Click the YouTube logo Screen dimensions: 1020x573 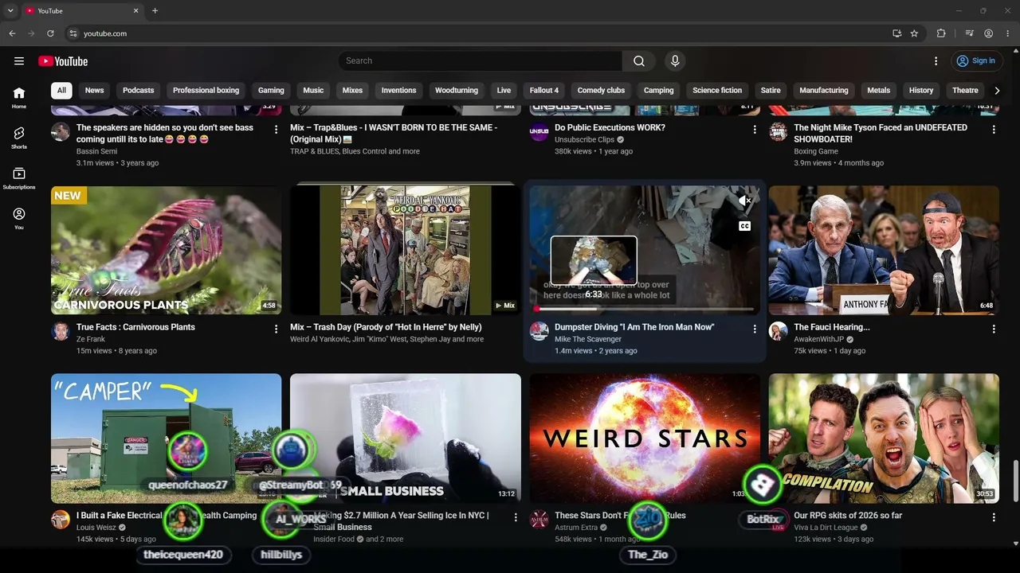pos(63,61)
